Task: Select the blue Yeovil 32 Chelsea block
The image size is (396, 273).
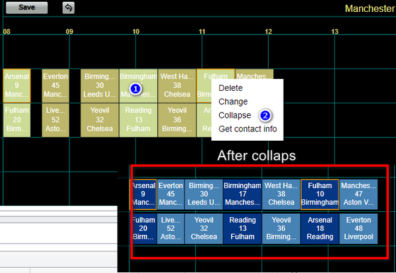Action: [204, 229]
